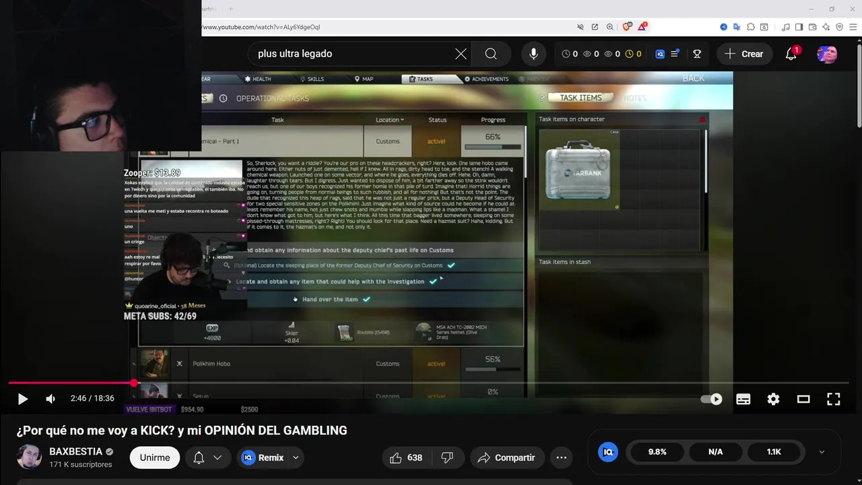Screen dimensions: 862x485
Task: Open the player settings gear
Action: [773, 399]
